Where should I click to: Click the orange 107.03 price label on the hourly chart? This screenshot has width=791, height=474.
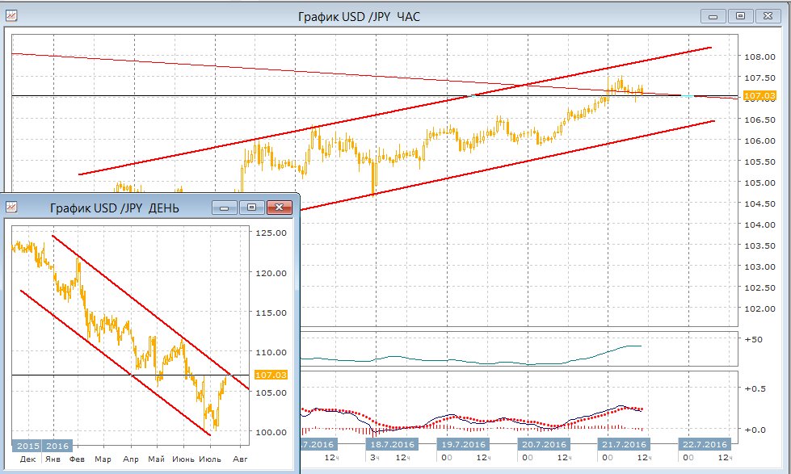759,95
